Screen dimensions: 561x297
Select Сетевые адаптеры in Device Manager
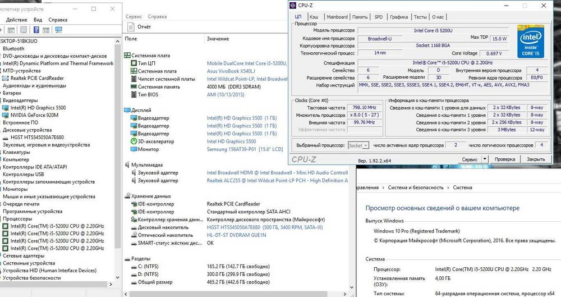24,256
